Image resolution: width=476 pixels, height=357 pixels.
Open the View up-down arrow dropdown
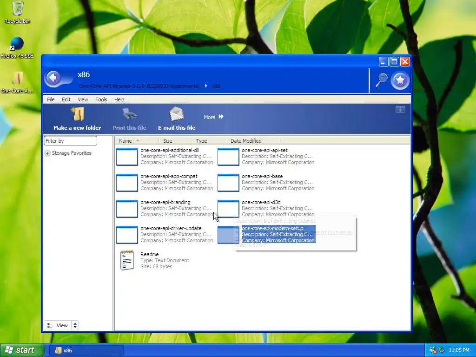[x=75, y=325]
